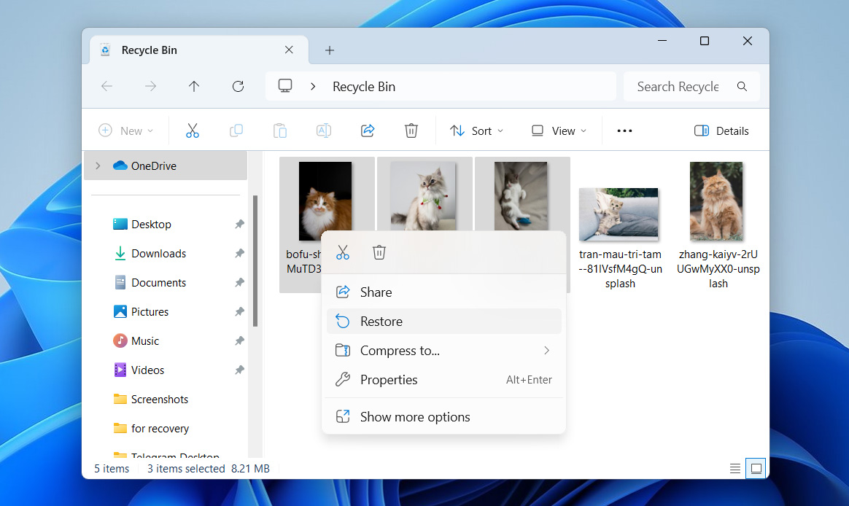Image resolution: width=849 pixels, height=506 pixels.
Task: Open the New dropdown
Action: [x=125, y=131]
